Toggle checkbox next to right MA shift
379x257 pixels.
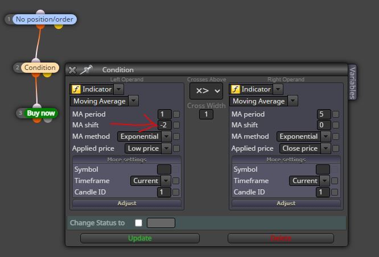click(336, 125)
